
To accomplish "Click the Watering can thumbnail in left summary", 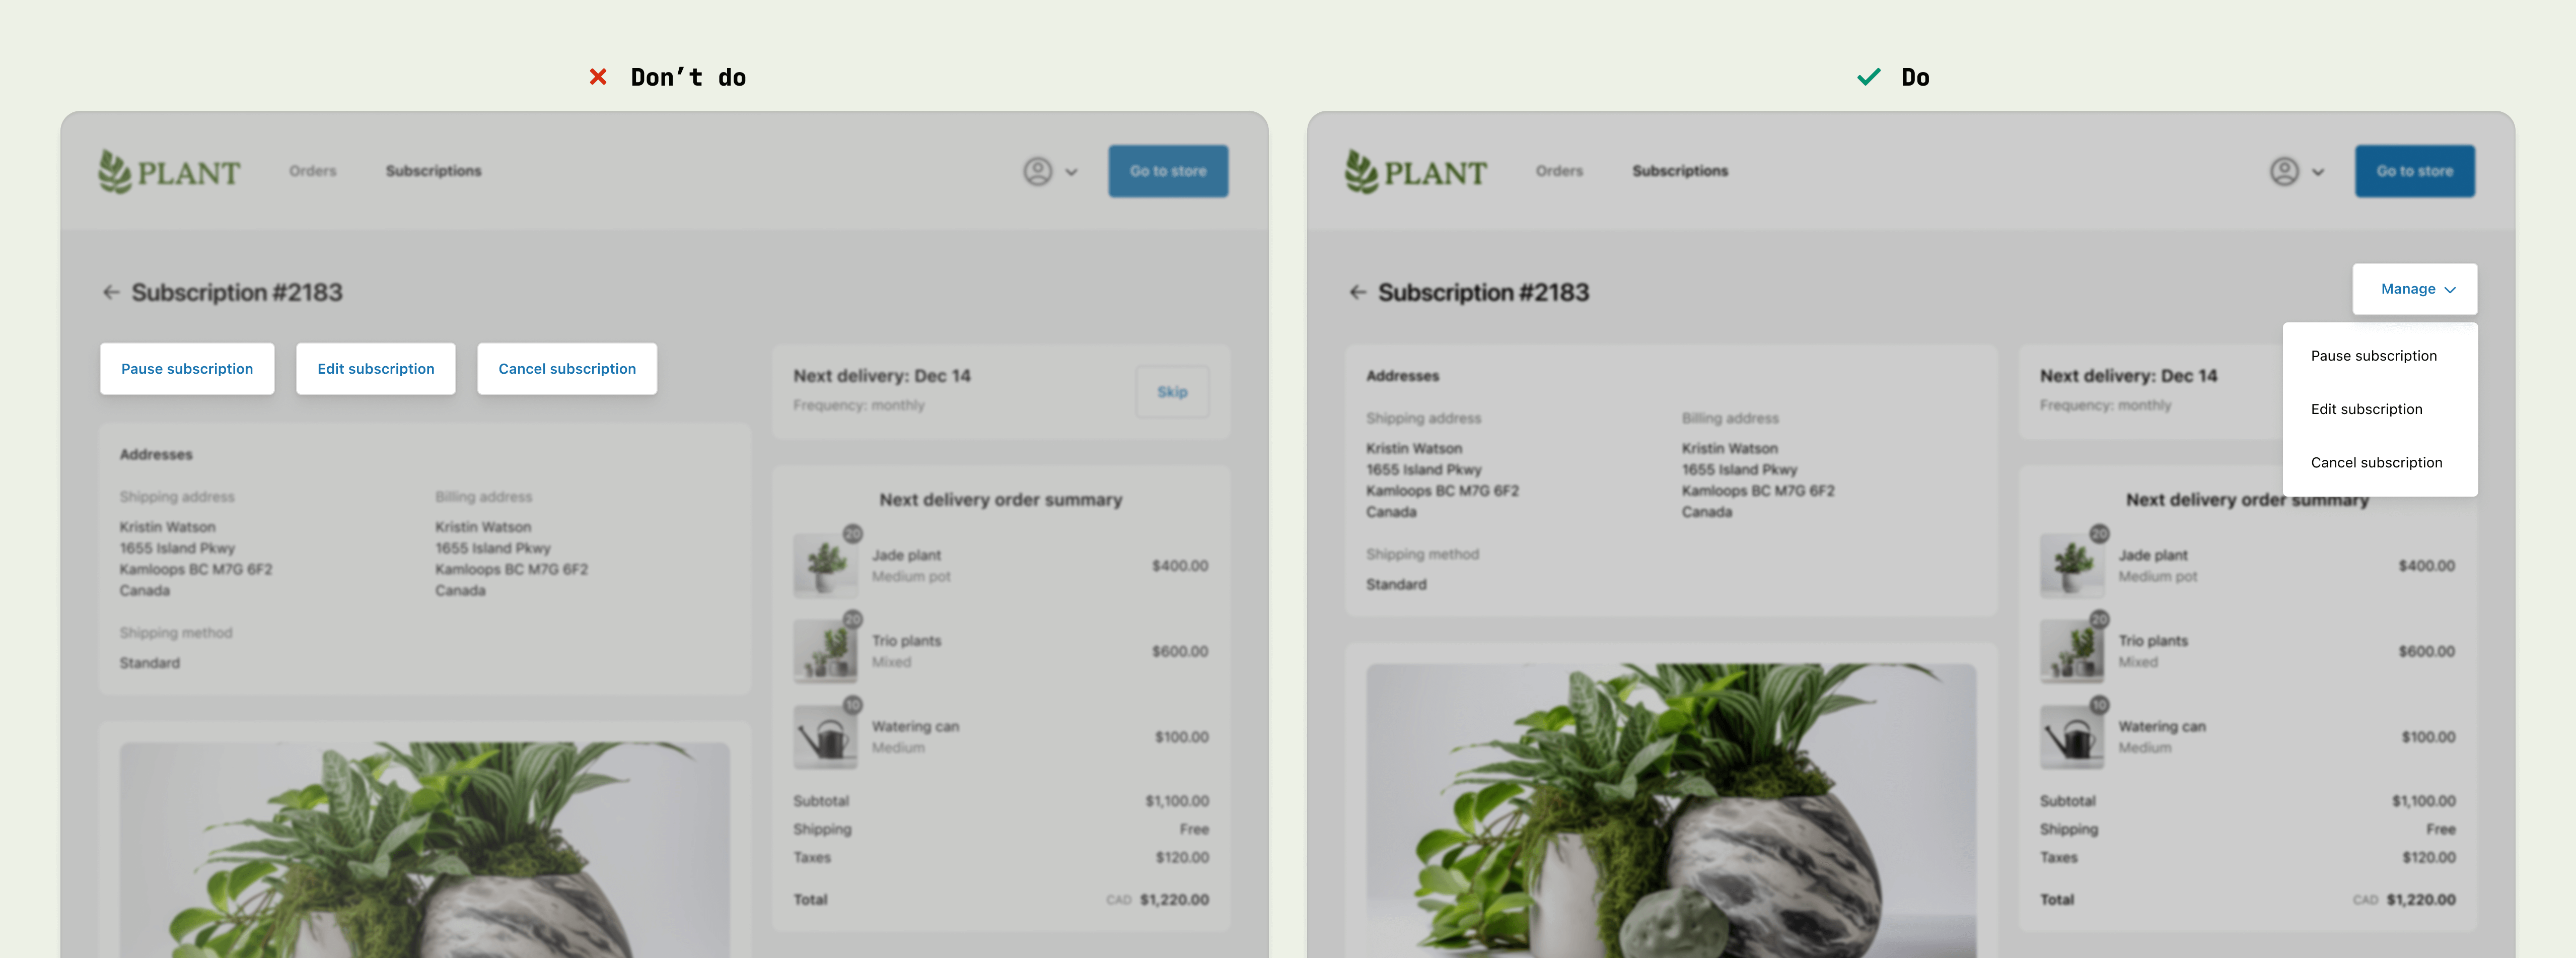I will [x=825, y=737].
